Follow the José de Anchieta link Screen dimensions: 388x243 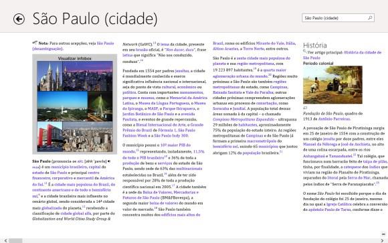click(356, 144)
